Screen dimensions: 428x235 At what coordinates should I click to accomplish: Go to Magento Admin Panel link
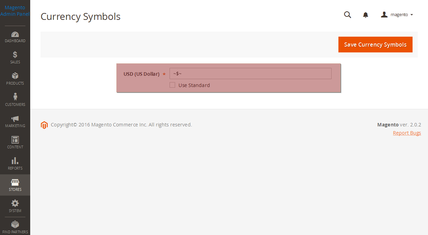pos(15,11)
